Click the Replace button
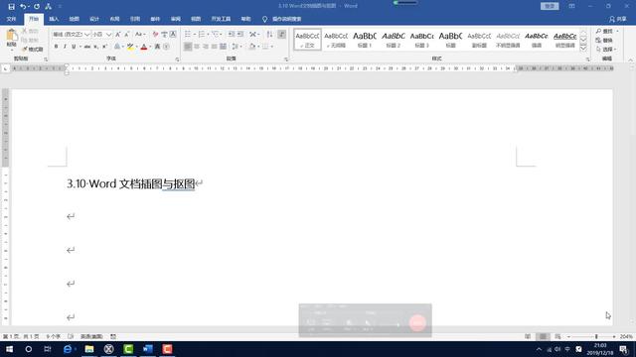The width and height of the screenshot is (636, 357). click(x=604, y=41)
